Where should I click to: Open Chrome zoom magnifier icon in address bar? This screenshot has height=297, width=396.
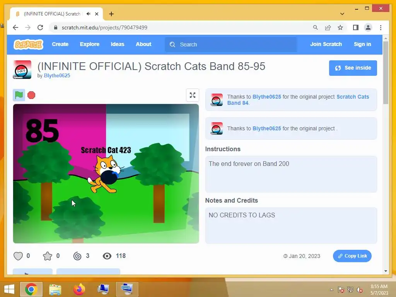point(316,27)
